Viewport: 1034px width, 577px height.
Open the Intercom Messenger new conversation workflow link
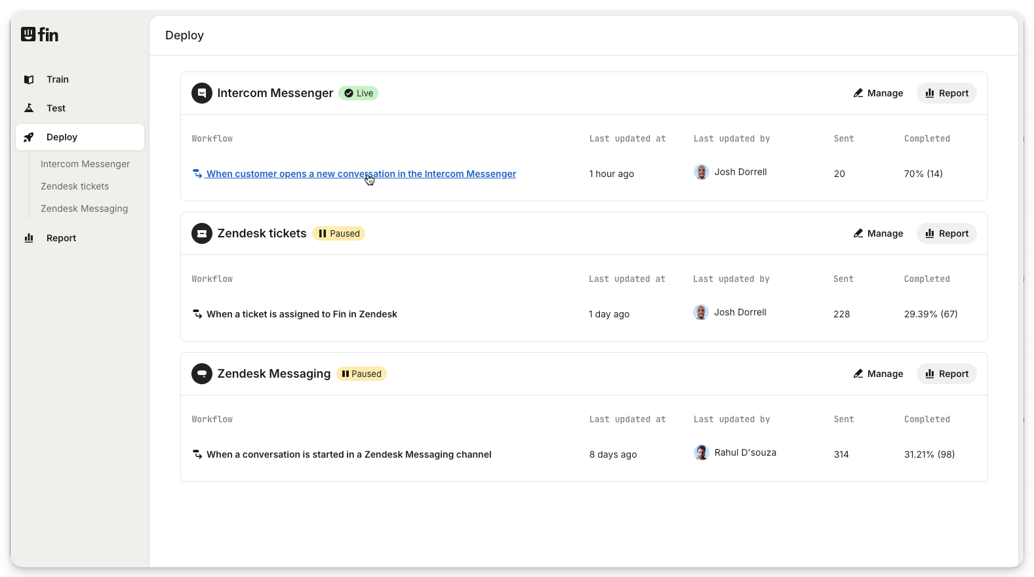click(x=361, y=174)
